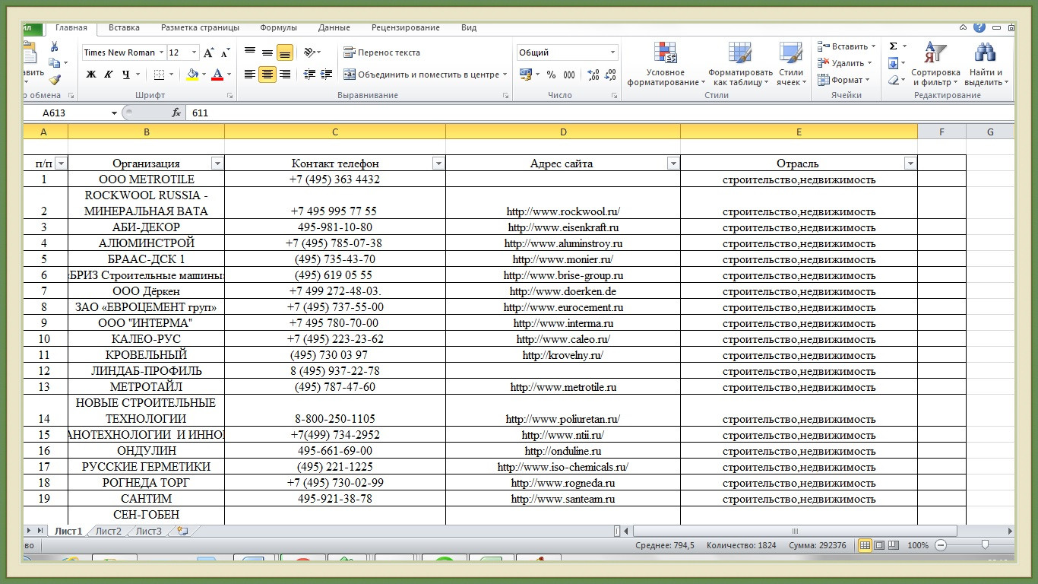Decrease decimal places
The width and height of the screenshot is (1038, 584).
(612, 75)
